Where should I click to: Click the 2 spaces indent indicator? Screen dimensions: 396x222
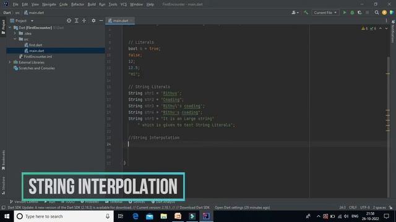pos(379,208)
